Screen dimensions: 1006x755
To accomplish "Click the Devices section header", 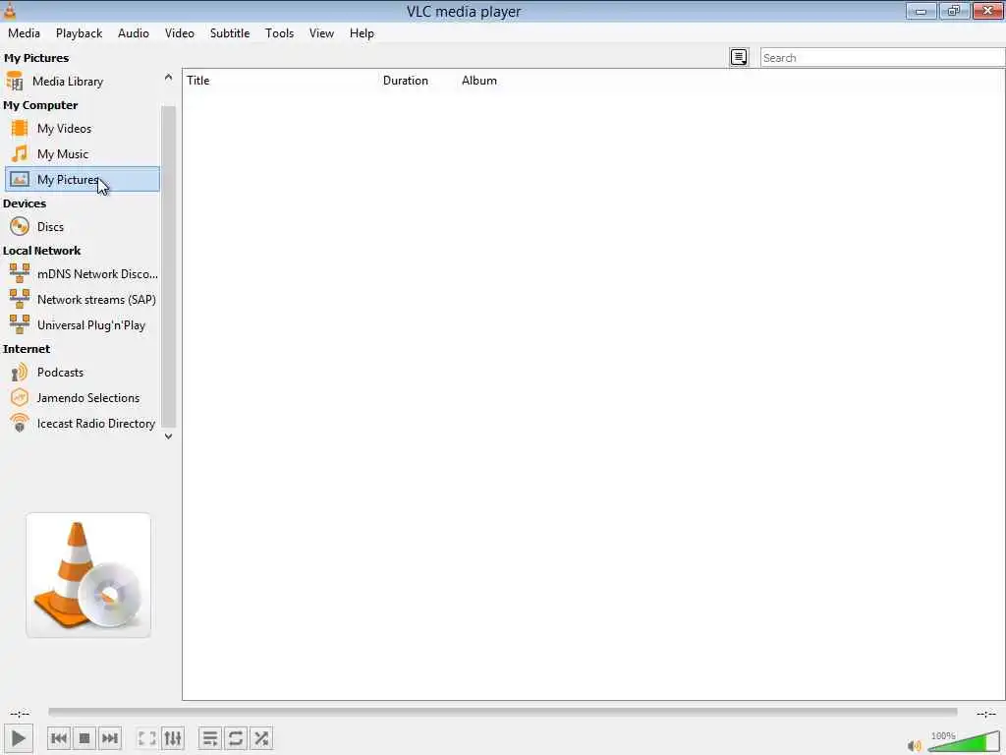I will (25, 203).
